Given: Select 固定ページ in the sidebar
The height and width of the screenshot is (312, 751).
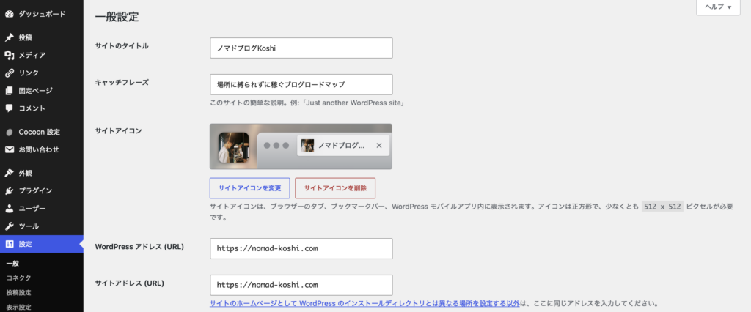Looking at the screenshot, I should 42,91.
